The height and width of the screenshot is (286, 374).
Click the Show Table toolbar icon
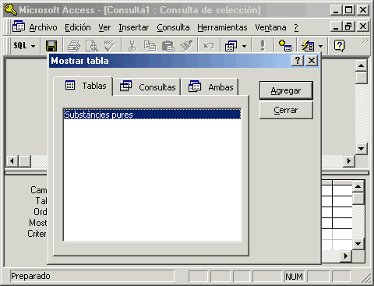(x=285, y=46)
